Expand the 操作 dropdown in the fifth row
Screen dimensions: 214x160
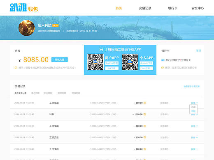point(194,149)
